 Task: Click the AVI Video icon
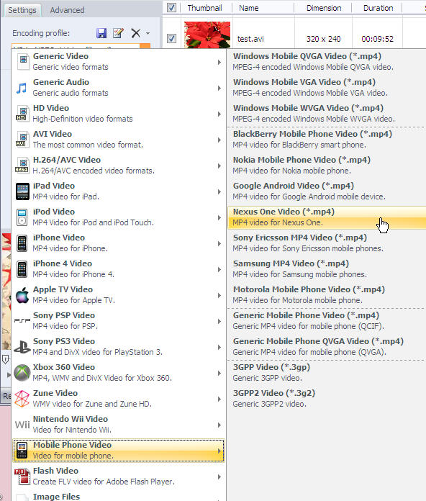tap(22, 140)
